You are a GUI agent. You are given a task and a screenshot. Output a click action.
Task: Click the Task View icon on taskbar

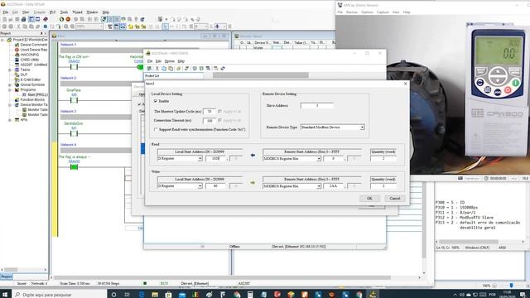[127, 295]
